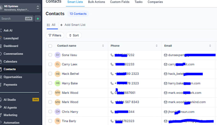
Task: Check the Carry Laex row checkbox
Action: 50,64
